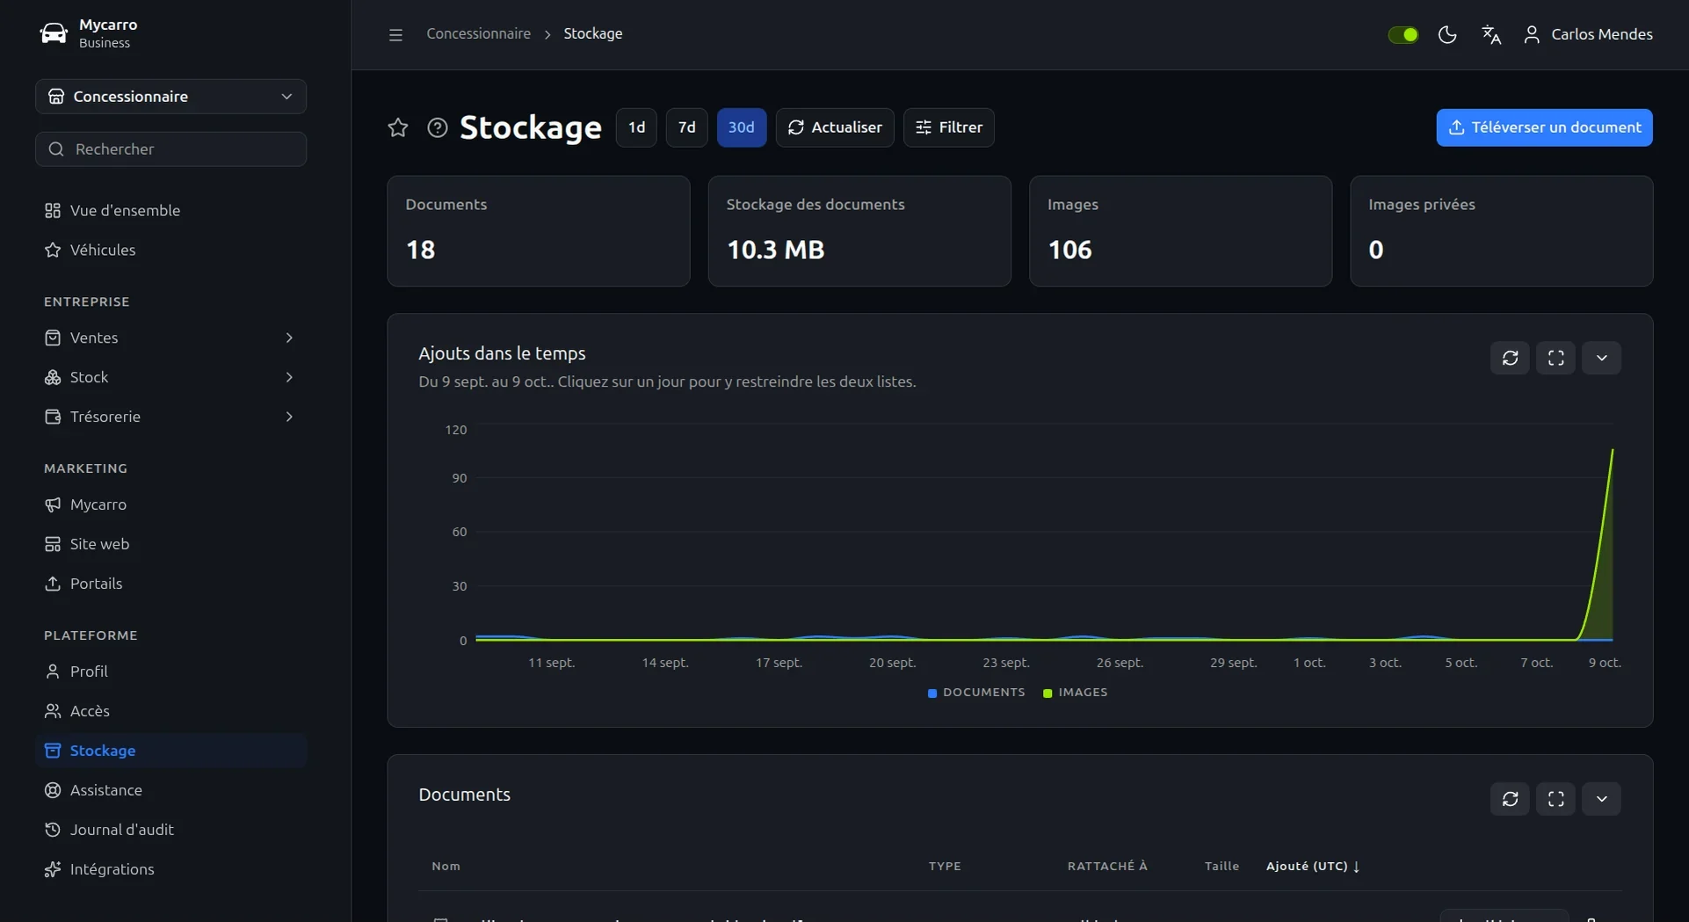The image size is (1689, 922).
Task: Expand Documents panel to fullscreen
Action: click(1555, 799)
